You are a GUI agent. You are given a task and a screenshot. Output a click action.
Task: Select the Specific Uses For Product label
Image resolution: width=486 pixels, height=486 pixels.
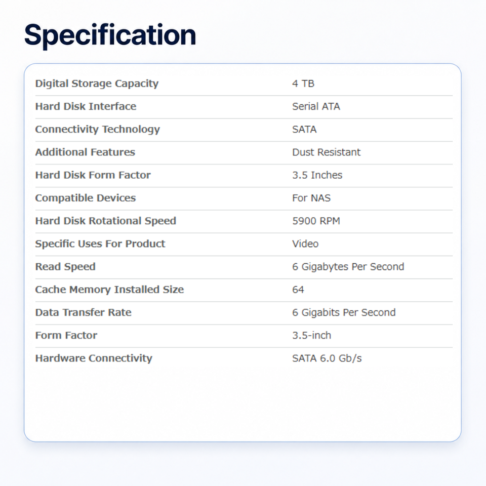[x=100, y=244]
